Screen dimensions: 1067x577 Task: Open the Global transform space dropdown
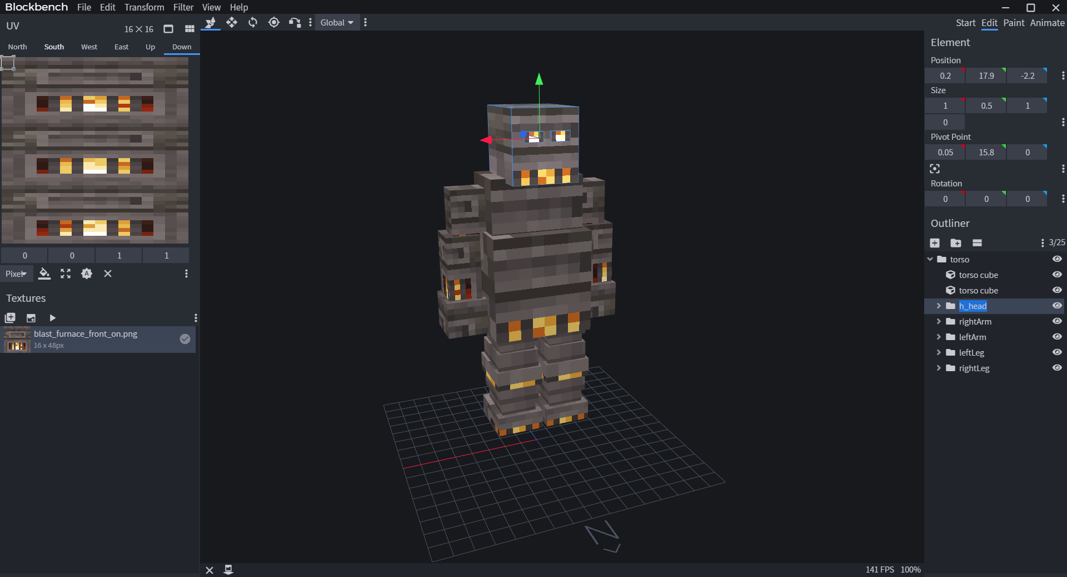tap(337, 23)
